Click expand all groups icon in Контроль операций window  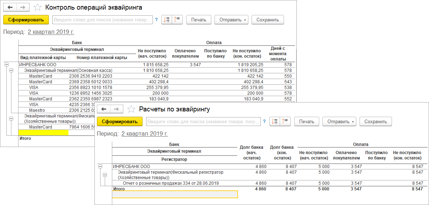coord(167,20)
